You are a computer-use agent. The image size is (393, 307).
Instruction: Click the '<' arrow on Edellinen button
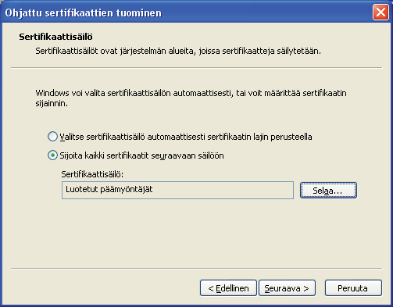[x=211, y=288]
